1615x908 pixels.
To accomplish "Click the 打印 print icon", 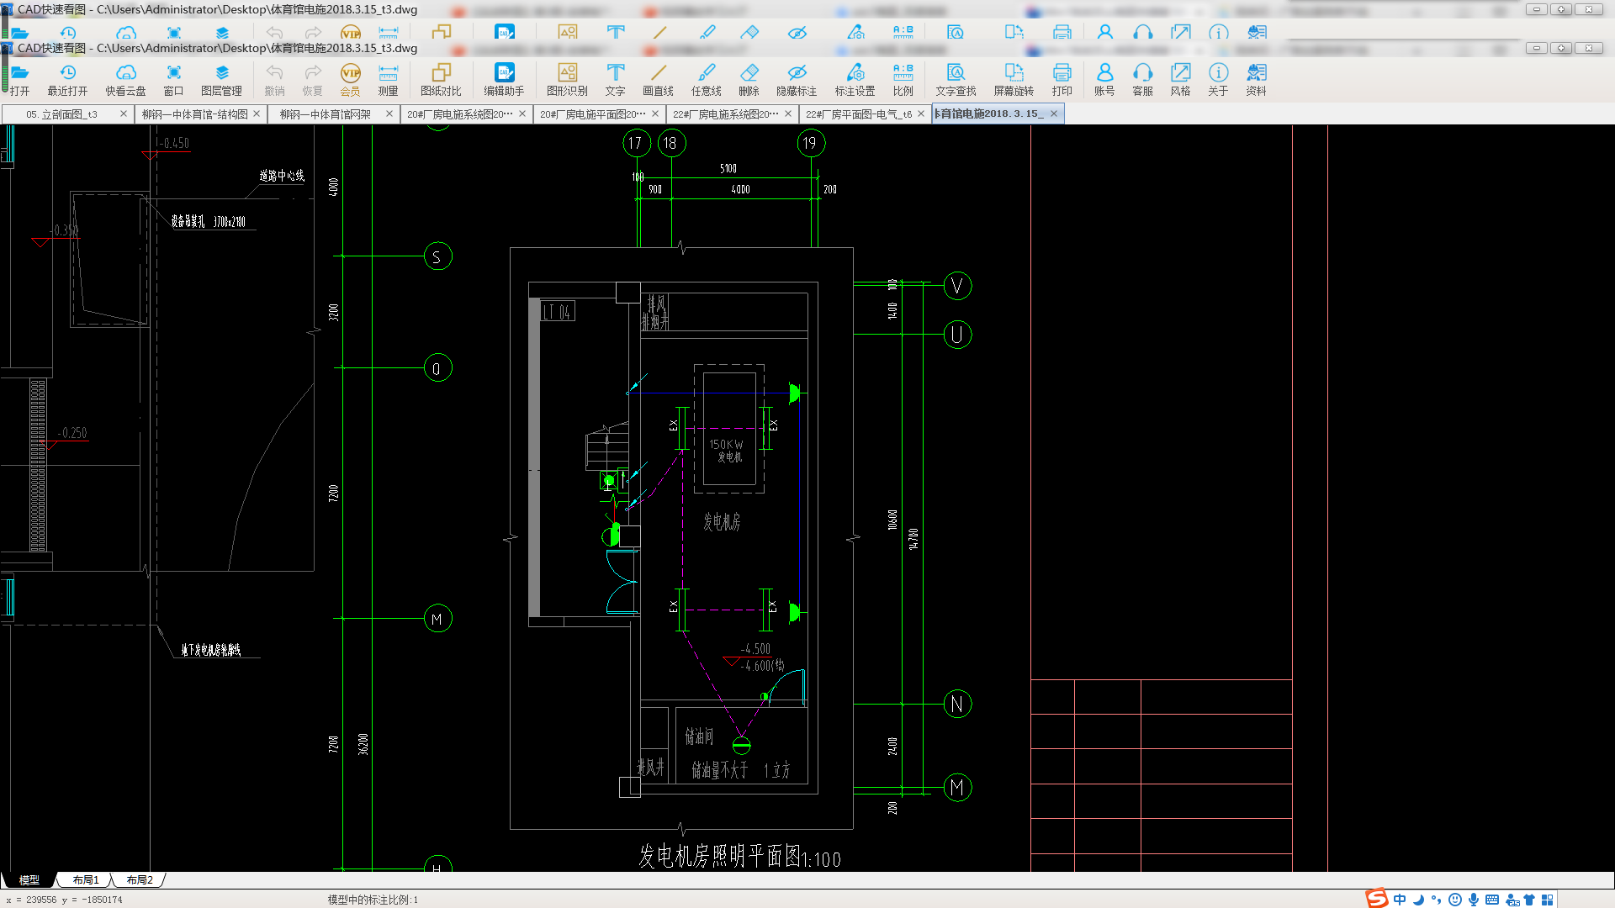I will coord(1062,80).
